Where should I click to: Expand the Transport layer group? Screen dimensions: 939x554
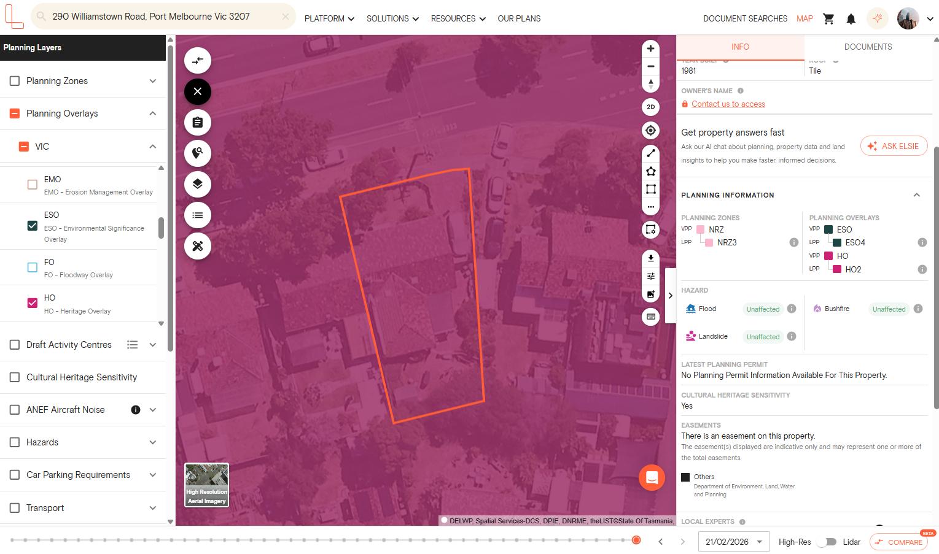tap(153, 508)
